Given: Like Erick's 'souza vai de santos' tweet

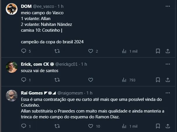Looking at the screenshot, I should [x=91, y=80].
